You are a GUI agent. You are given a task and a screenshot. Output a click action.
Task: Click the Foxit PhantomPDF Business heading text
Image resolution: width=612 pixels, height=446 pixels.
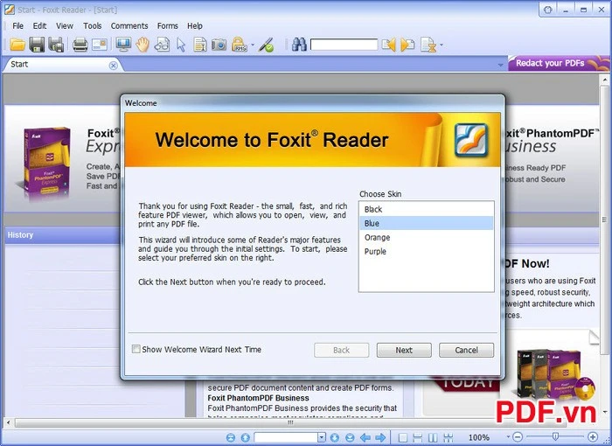(x=259, y=398)
